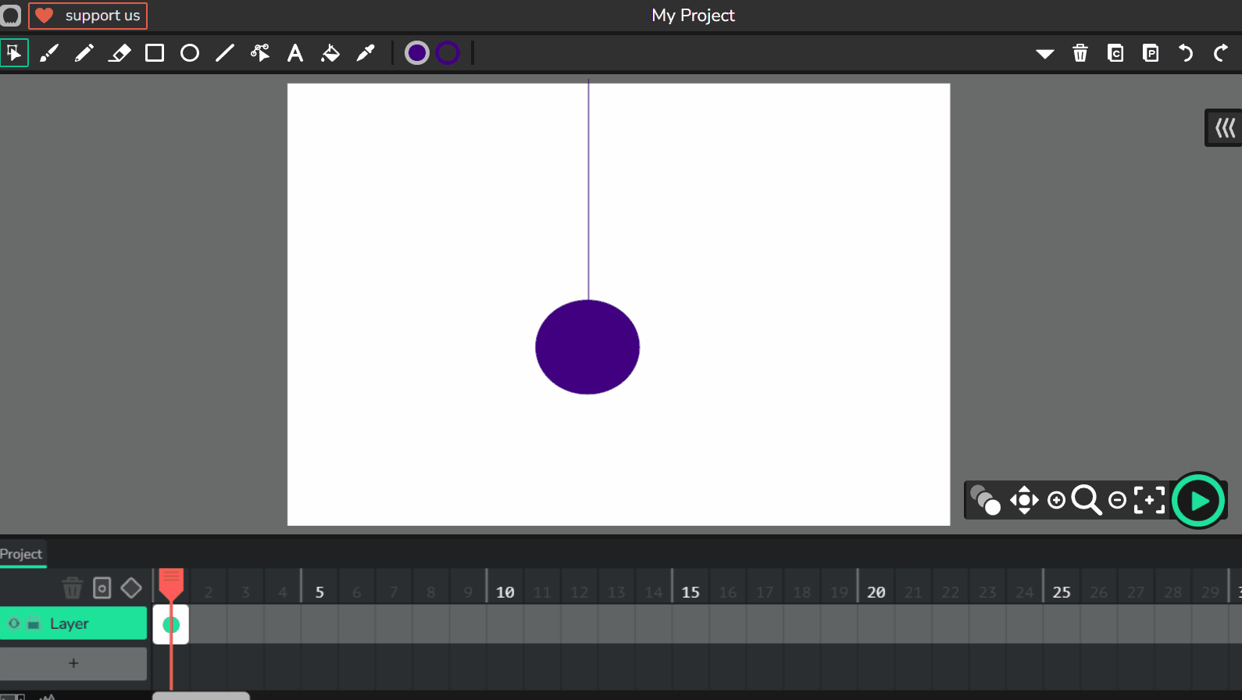
Task: Open the Wick menu logo icon
Action: pyautogui.click(x=11, y=16)
